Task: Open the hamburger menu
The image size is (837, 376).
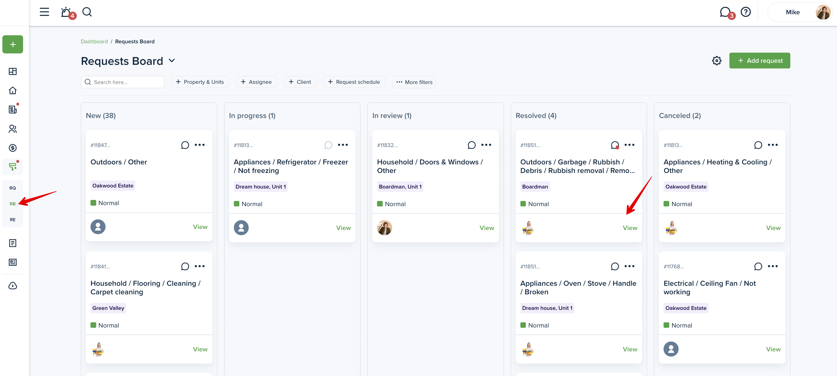Action: pyautogui.click(x=45, y=12)
